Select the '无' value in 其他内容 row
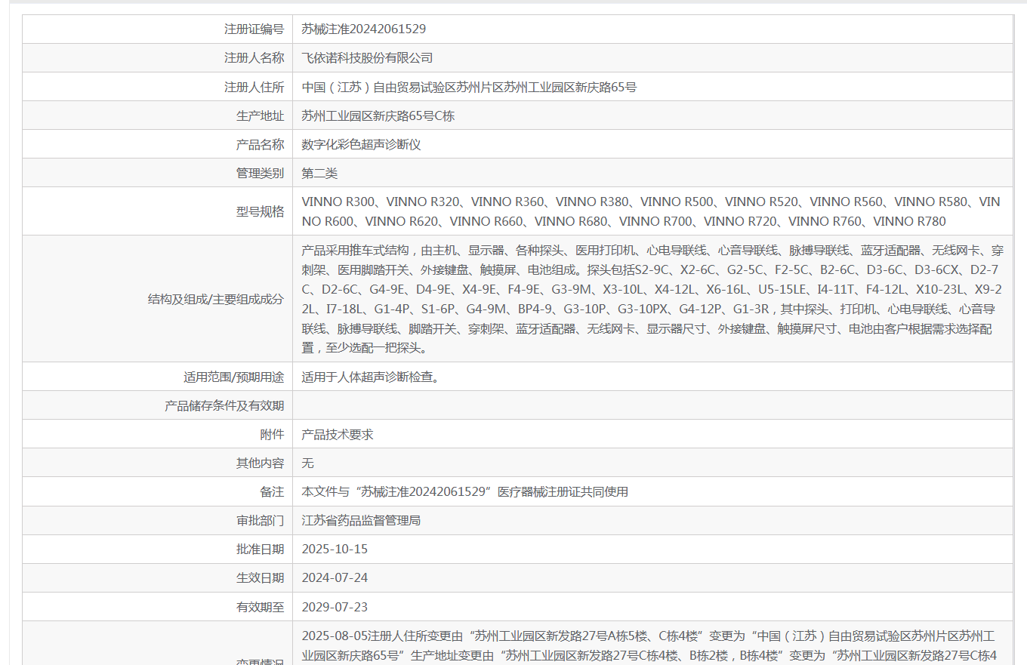This screenshot has width=1027, height=665. click(308, 463)
